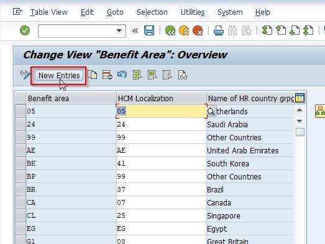Click HCM Localization field with value 05
Screen dimensions: 325x244
pyautogui.click(x=161, y=111)
